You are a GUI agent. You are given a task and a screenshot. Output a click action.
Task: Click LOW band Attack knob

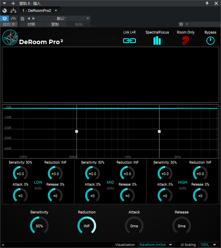click(x=20, y=195)
